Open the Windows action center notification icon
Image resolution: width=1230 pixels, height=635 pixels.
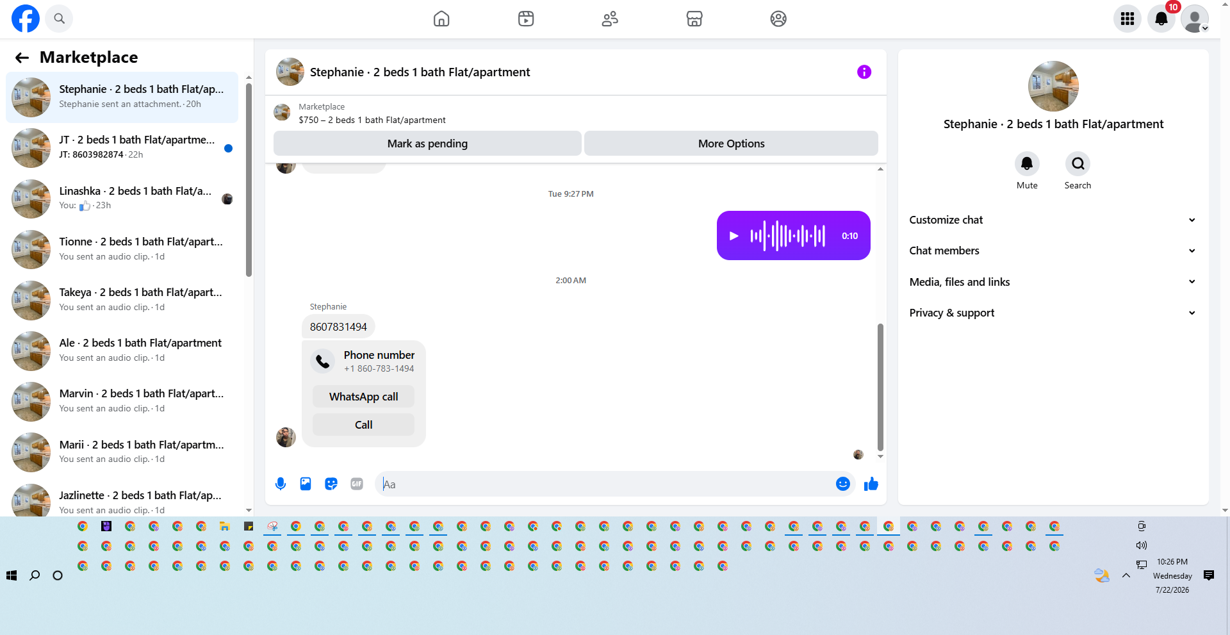(x=1209, y=575)
